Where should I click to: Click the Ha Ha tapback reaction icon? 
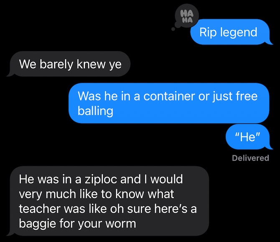(187, 16)
